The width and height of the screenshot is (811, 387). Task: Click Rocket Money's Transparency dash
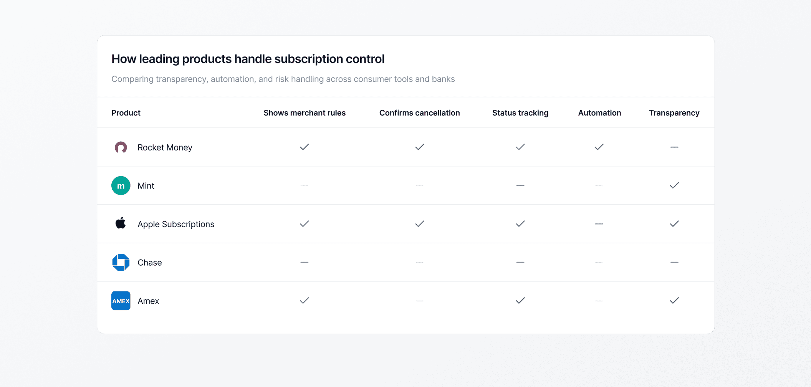click(674, 147)
